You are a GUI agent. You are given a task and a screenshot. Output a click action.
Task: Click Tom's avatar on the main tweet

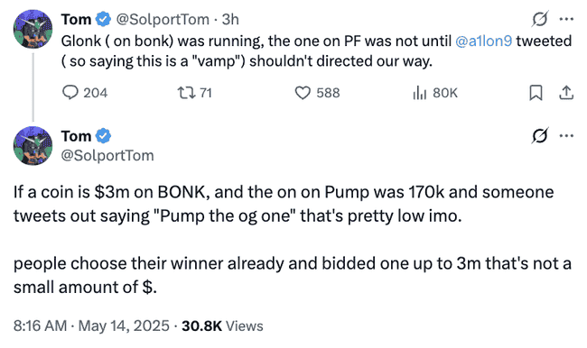coord(33,146)
